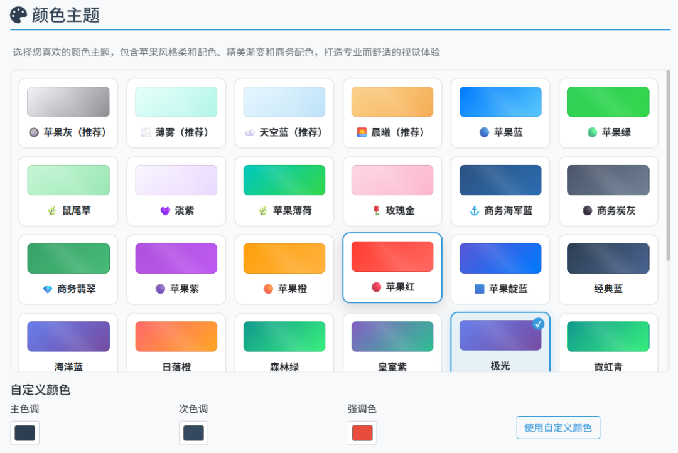
Task: Click the anchor icon beside 商务海军蓝
Action: [x=475, y=211]
